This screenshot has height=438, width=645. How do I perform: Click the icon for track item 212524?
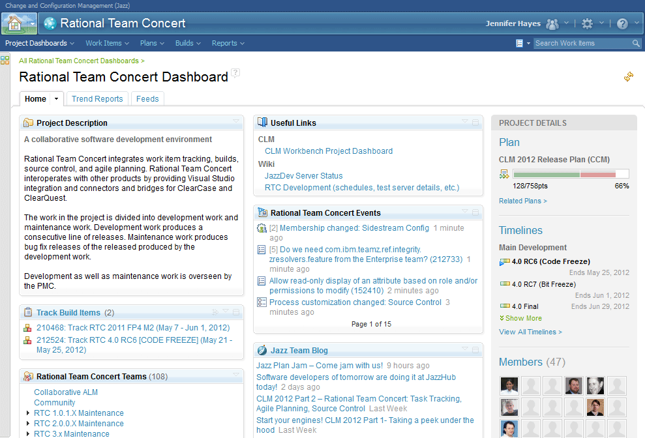[27, 340]
